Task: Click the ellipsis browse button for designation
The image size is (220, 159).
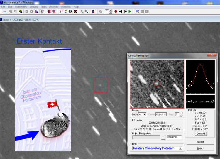Action: click(x=163, y=137)
